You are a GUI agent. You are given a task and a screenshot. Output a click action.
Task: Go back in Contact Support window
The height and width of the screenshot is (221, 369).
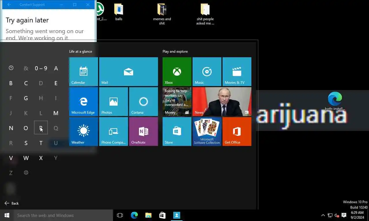coord(9,5)
